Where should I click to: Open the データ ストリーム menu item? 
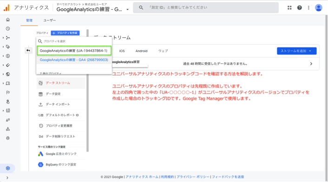click(x=61, y=83)
